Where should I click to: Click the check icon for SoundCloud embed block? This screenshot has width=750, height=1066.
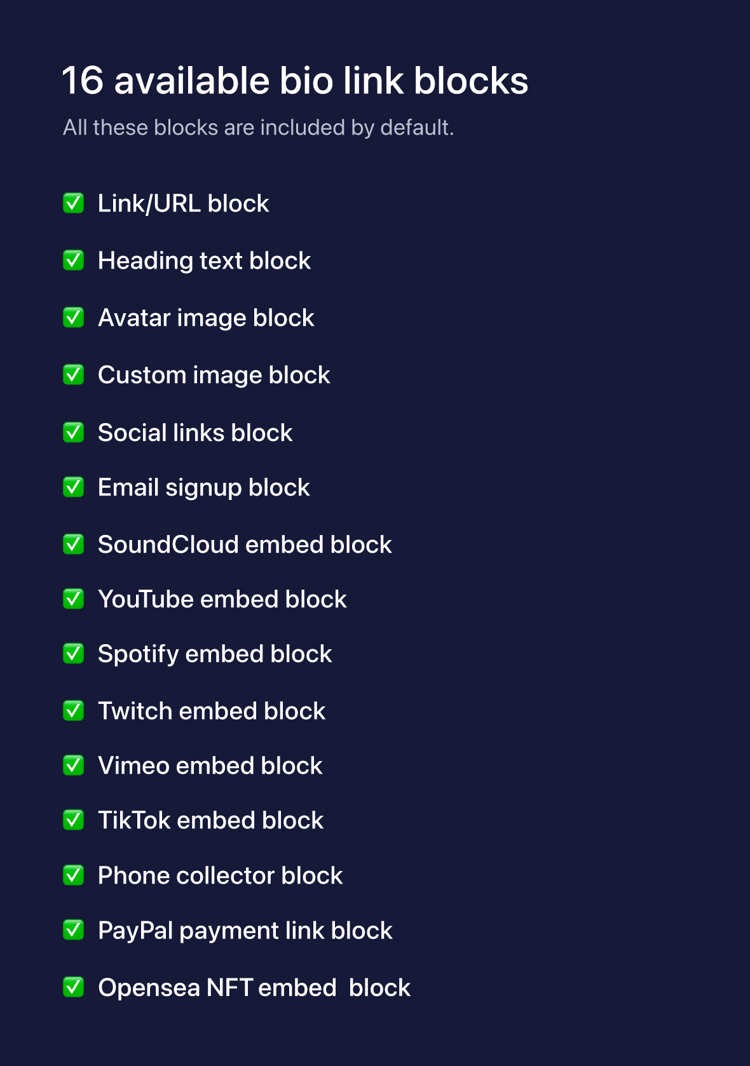(74, 544)
